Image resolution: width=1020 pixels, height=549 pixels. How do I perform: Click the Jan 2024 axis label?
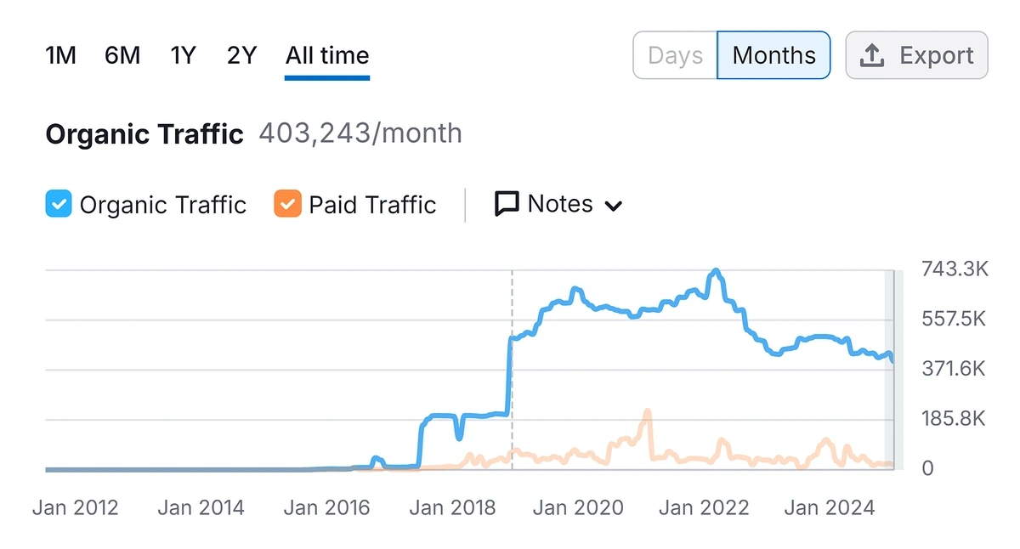pos(830,508)
